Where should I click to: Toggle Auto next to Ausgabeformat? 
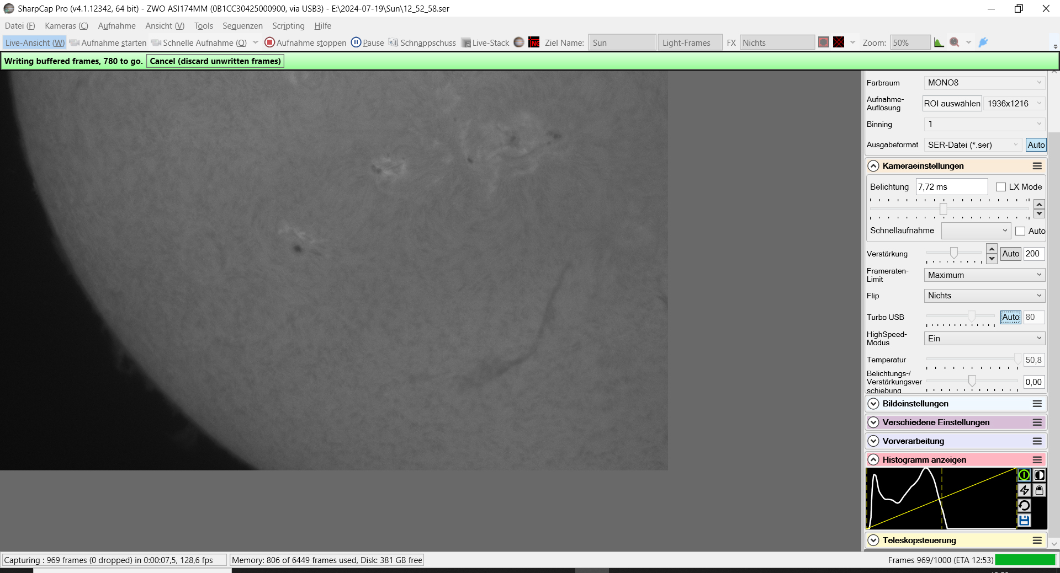[1036, 145]
